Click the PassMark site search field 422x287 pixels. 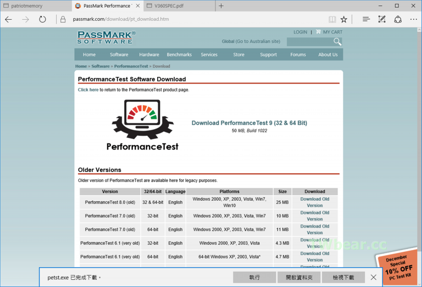(x=309, y=42)
